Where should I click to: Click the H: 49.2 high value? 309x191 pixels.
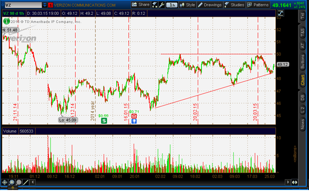coord(87,13)
